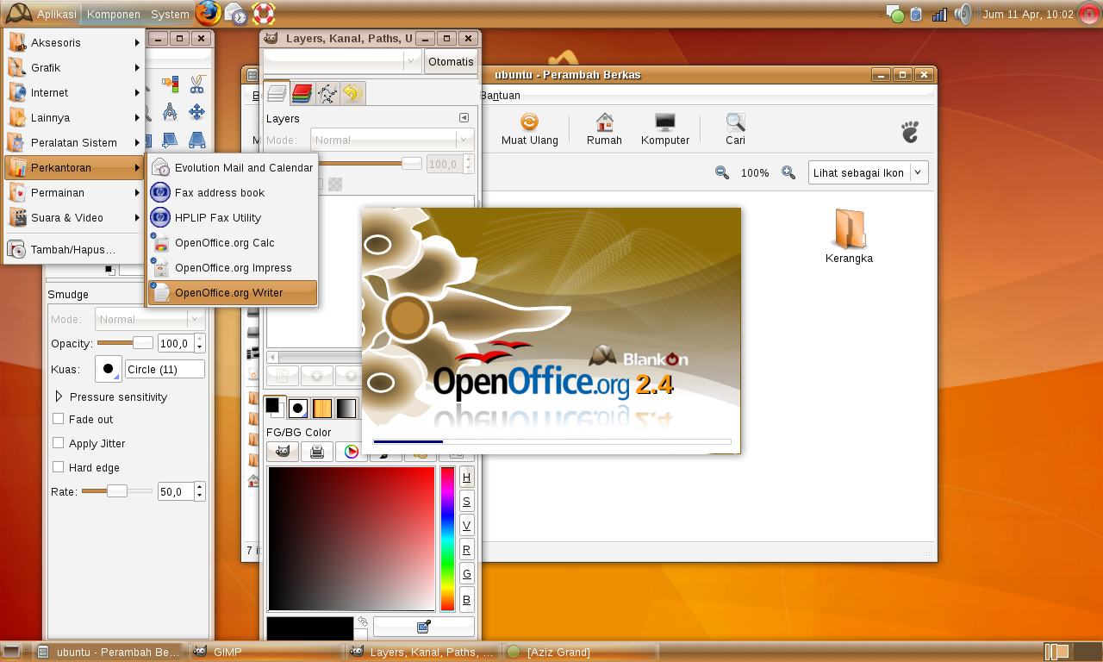Select the Measure compass tool

coord(171,111)
